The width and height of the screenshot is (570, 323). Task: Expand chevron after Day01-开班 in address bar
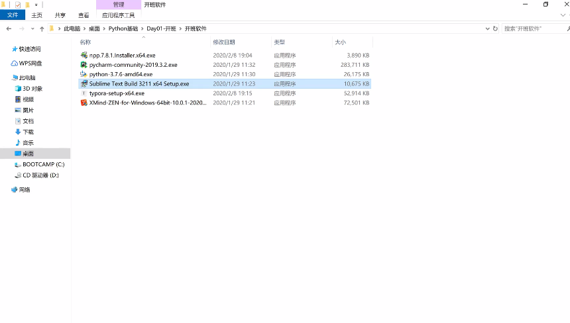(x=180, y=28)
